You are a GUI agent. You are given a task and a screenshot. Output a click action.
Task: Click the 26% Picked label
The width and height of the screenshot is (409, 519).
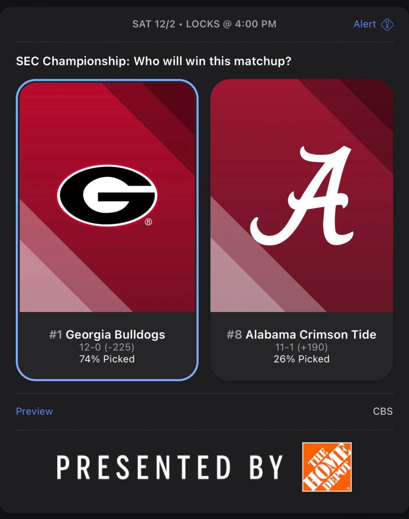[301, 359]
